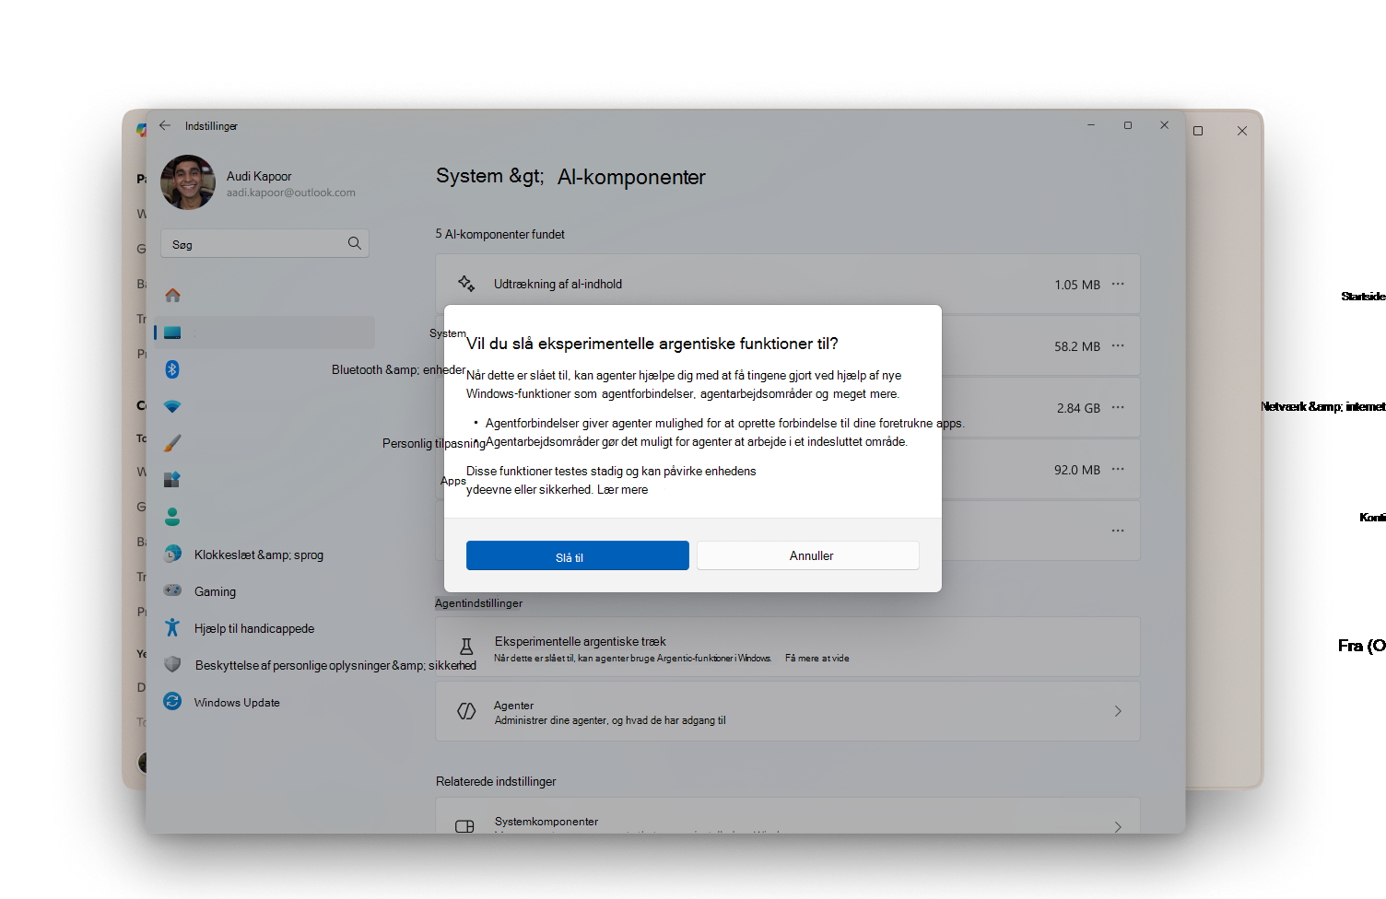Select Beskyttelse af personlige oplysninger & sikkerhed
This screenshot has height=899, width=1386.
point(335,665)
